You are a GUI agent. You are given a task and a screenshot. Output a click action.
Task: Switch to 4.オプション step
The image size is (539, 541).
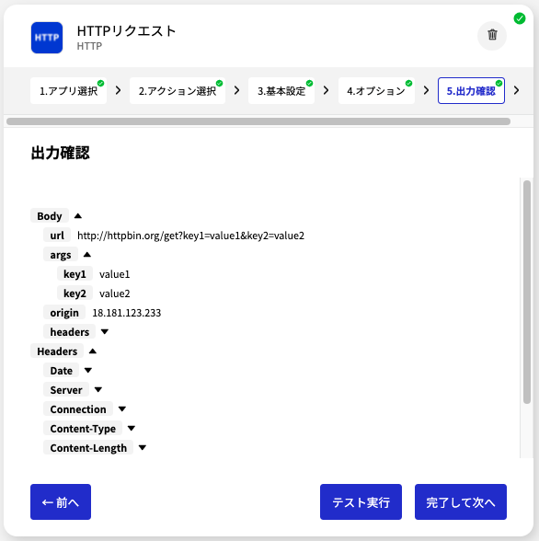pos(376,91)
